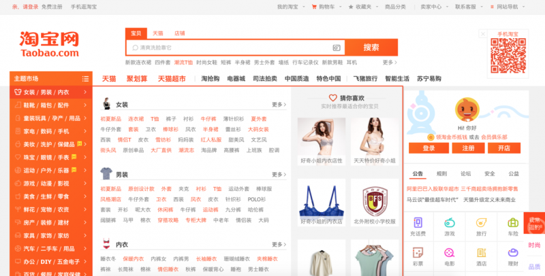Click inside the search input field

coord(235,48)
